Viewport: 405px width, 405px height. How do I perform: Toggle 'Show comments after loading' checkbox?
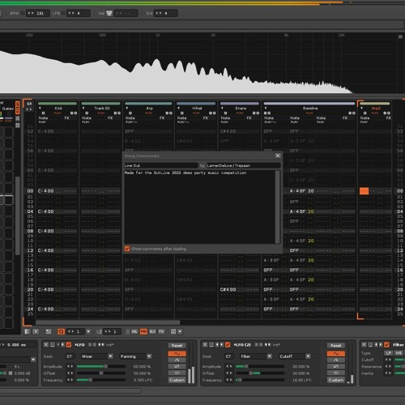127,249
